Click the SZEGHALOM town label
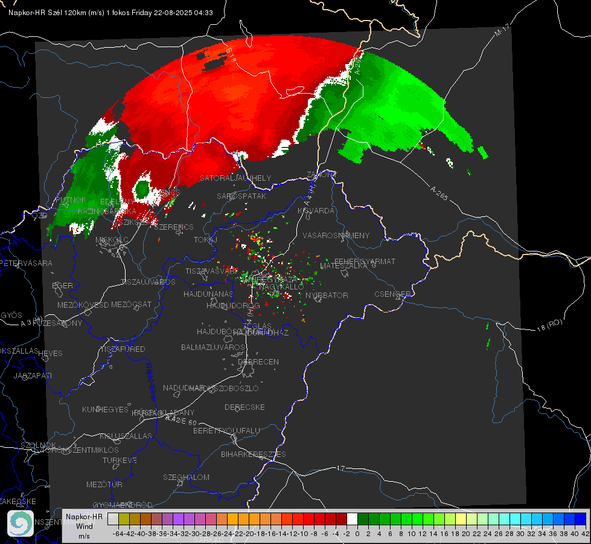This screenshot has height=544, width=591. [186, 477]
